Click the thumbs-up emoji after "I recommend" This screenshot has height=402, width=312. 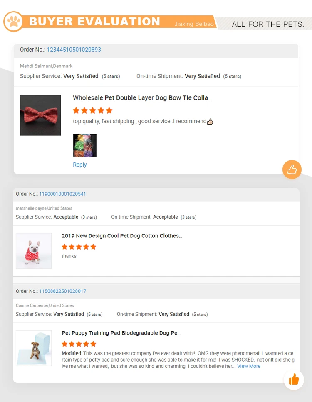click(x=210, y=122)
